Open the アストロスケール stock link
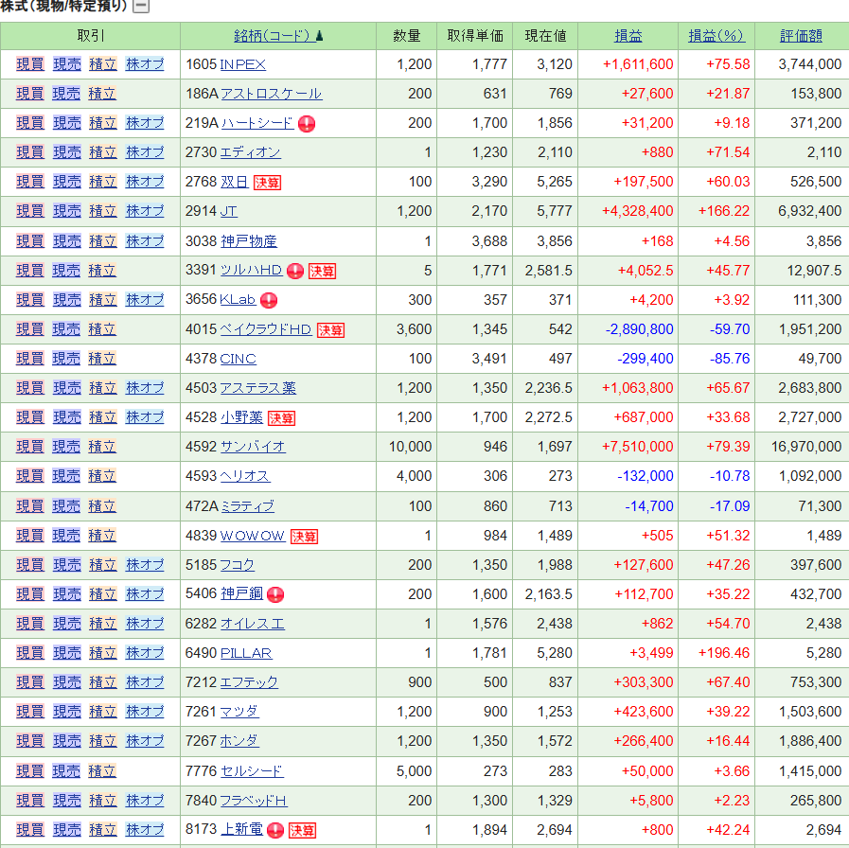 (x=271, y=94)
